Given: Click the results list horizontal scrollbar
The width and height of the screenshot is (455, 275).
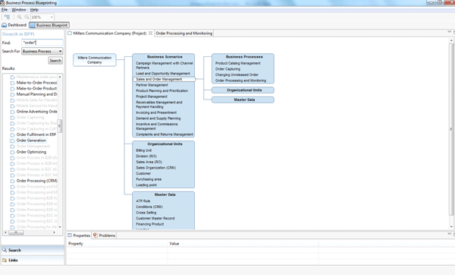Looking at the screenshot, I should click(x=30, y=232).
